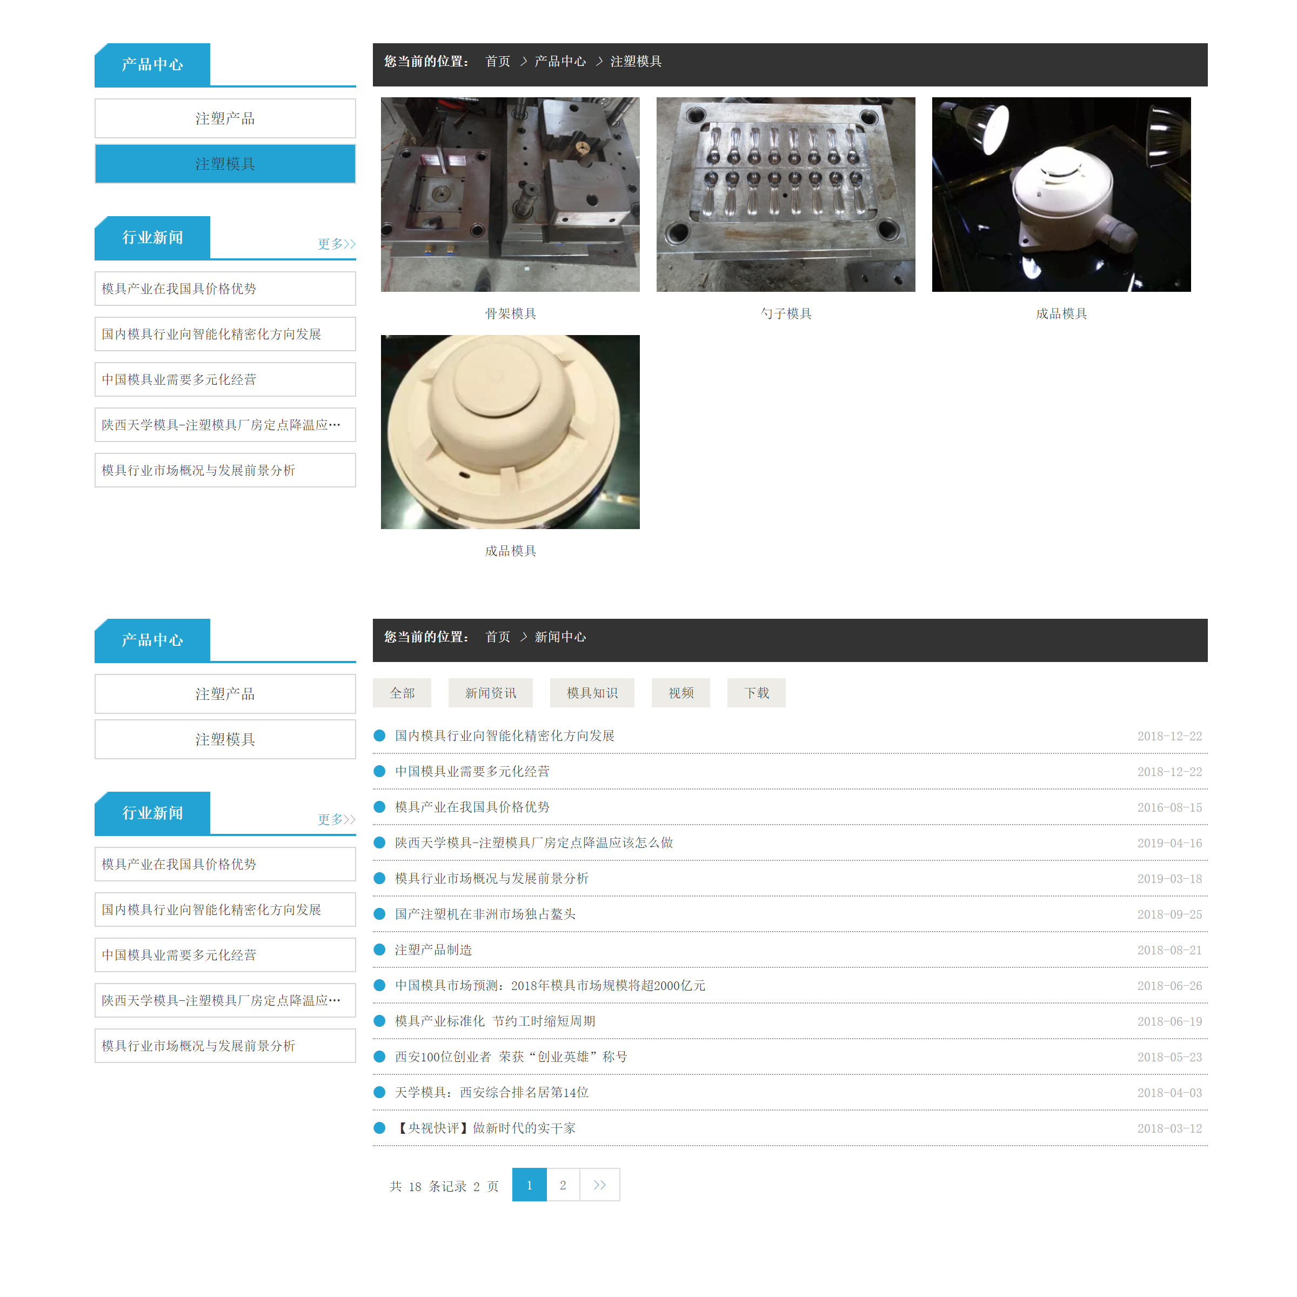Image resolution: width=1297 pixels, height=1297 pixels.
Task: Open 勺子模具 product thumbnail image
Action: 785,195
